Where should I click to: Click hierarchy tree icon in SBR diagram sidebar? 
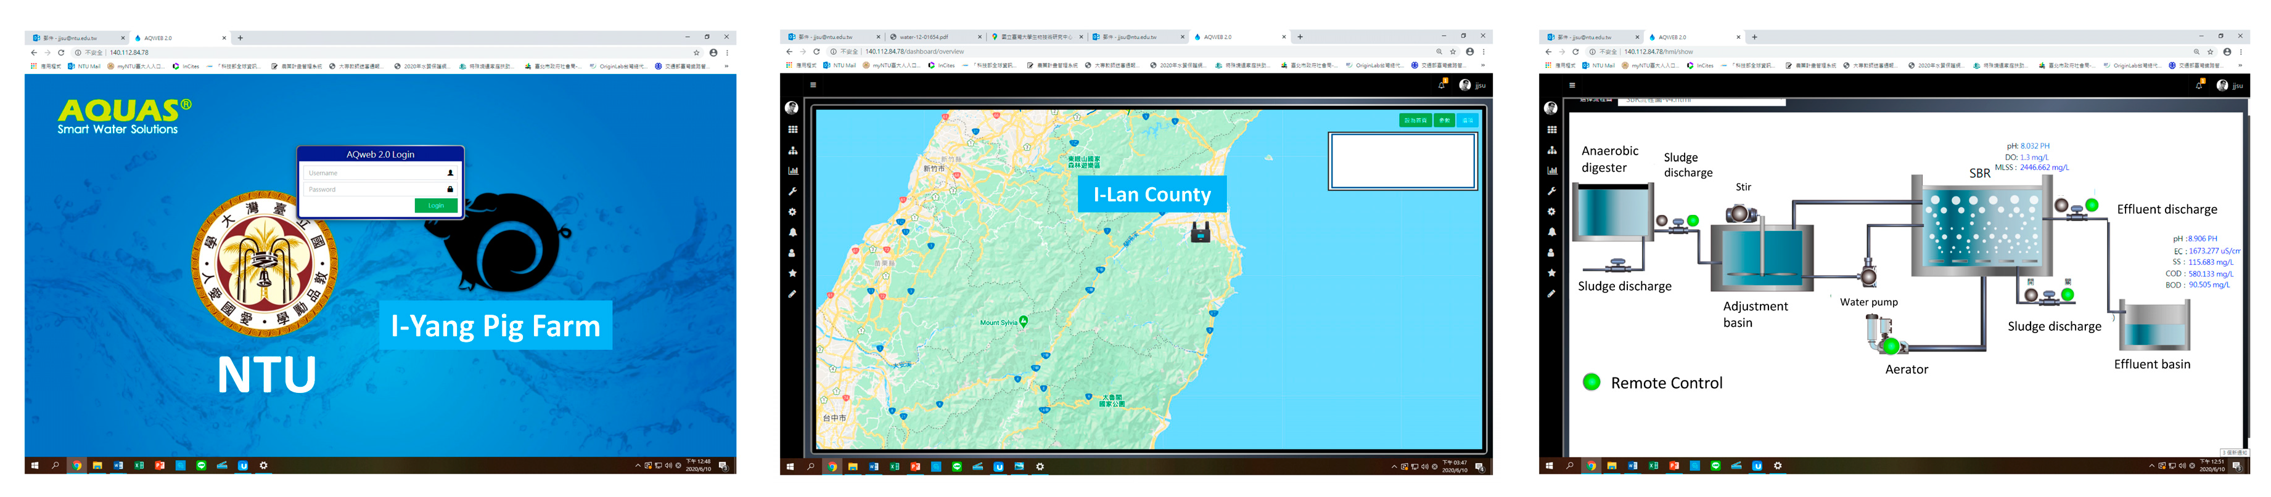click(1551, 151)
